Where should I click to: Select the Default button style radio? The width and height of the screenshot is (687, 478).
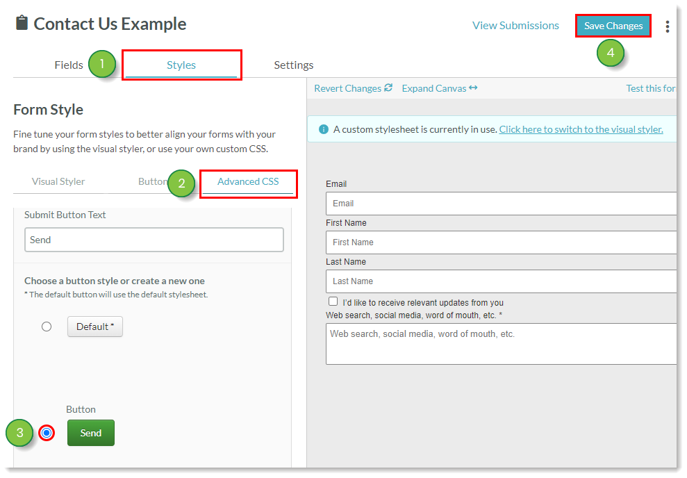pyautogui.click(x=47, y=327)
